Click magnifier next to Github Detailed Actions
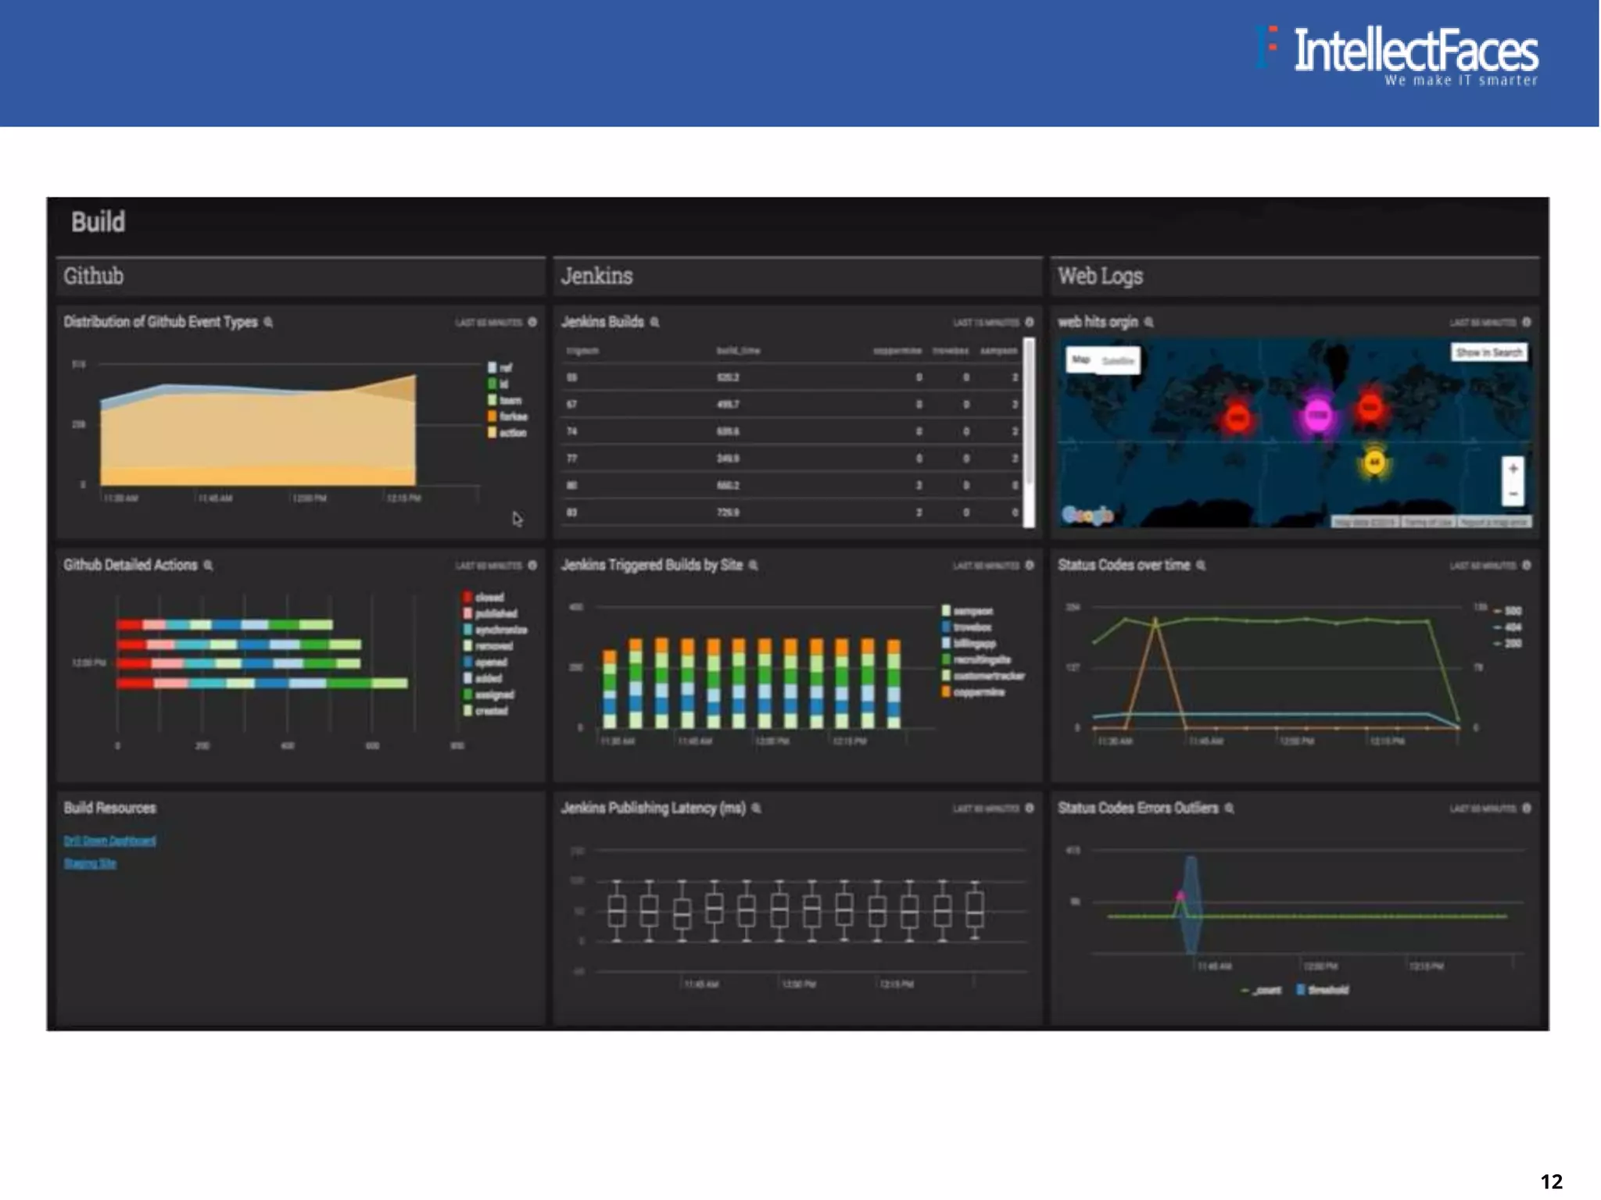This screenshot has width=1601, height=1200. point(208,566)
